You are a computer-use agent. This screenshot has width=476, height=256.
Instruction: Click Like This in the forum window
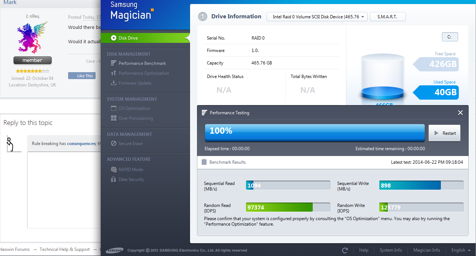click(x=82, y=76)
